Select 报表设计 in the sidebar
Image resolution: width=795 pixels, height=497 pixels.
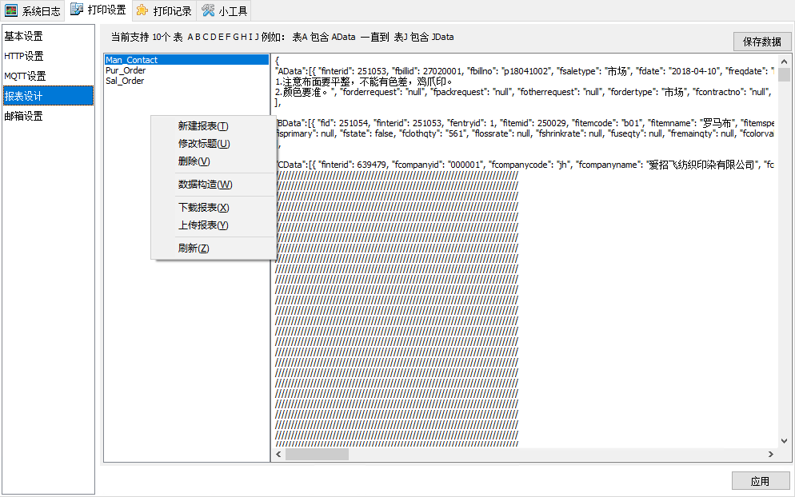(48, 96)
